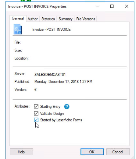Select the General tab

(x=18, y=18)
